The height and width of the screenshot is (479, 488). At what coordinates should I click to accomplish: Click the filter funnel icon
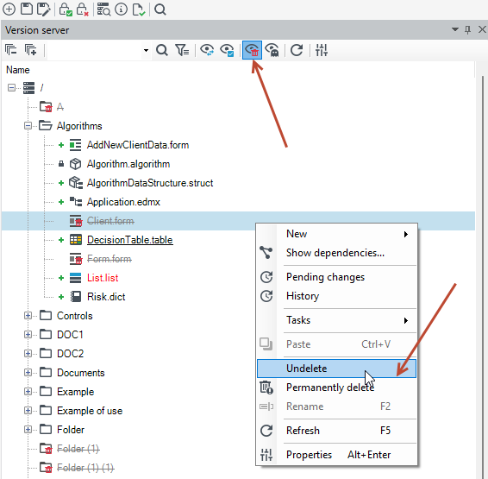point(182,50)
